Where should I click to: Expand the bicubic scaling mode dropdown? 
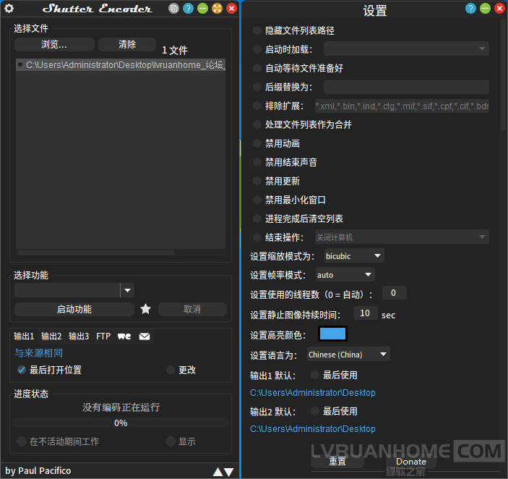tap(353, 256)
